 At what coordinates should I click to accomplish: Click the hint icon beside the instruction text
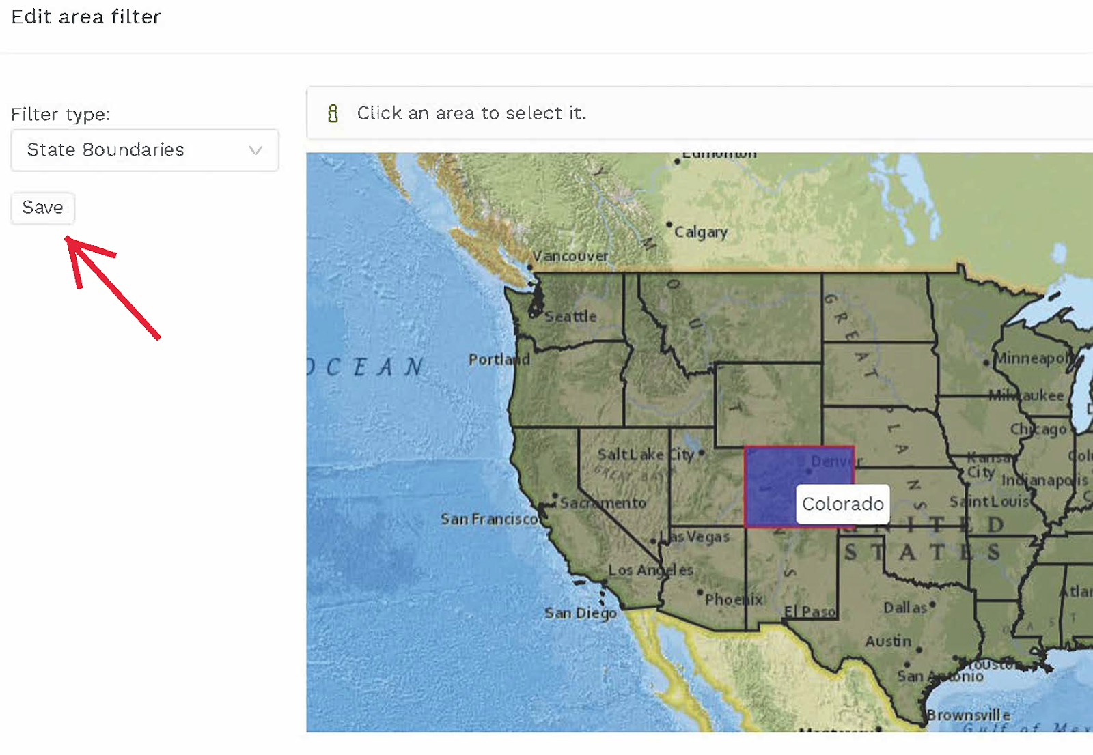(333, 113)
